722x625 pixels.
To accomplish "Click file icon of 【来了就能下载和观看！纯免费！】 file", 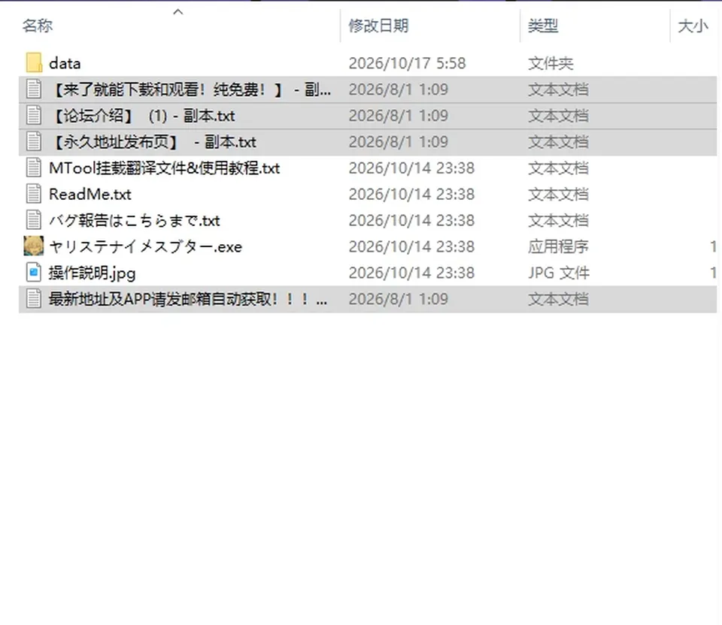I will click(x=34, y=89).
